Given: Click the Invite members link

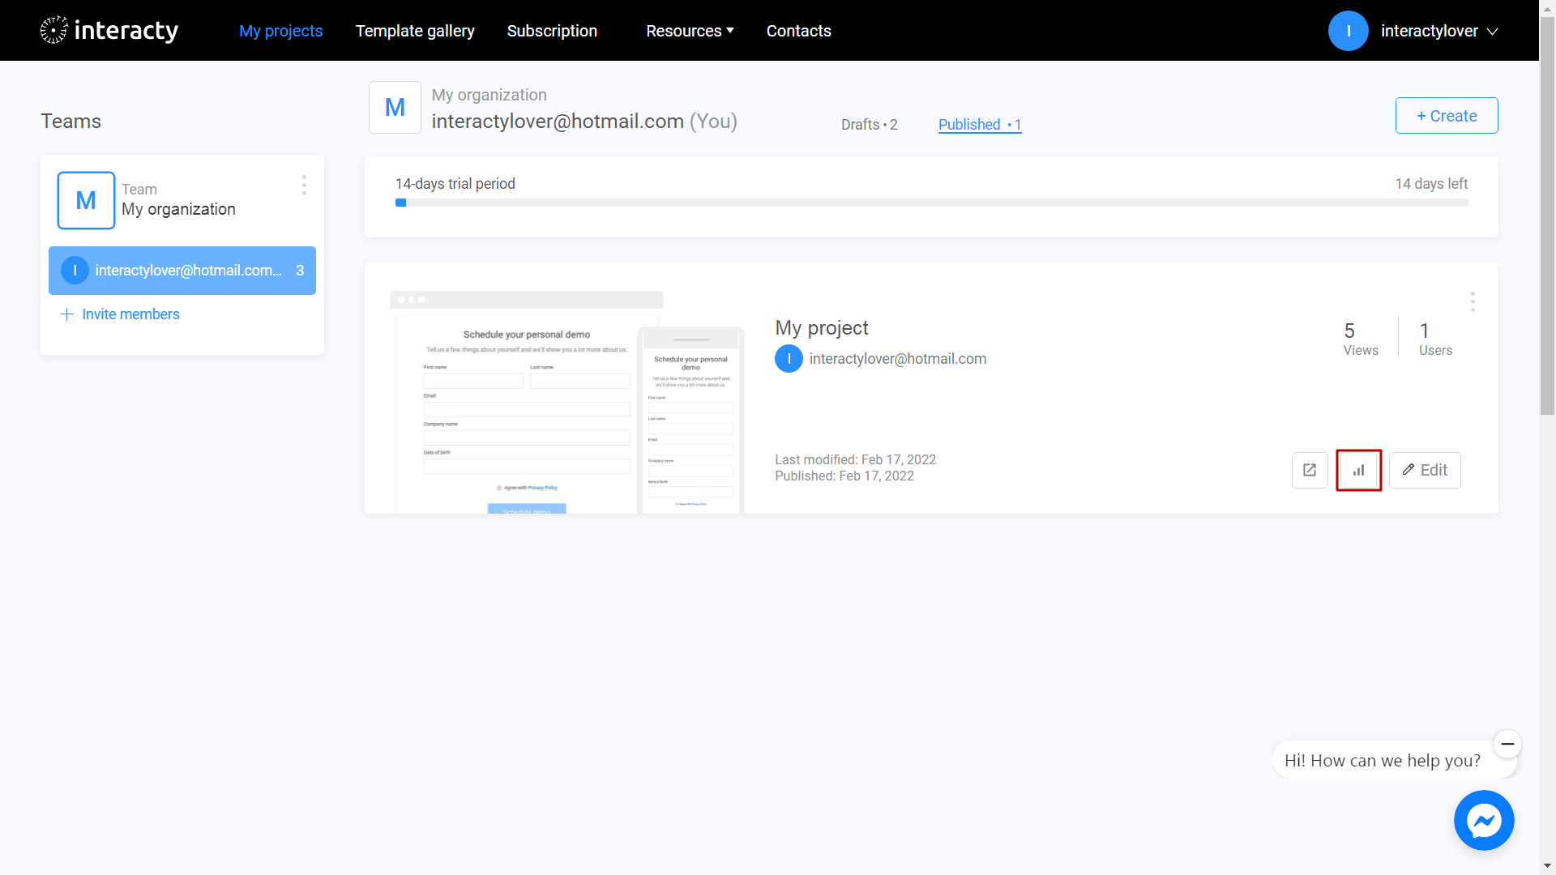Looking at the screenshot, I should 120,313.
